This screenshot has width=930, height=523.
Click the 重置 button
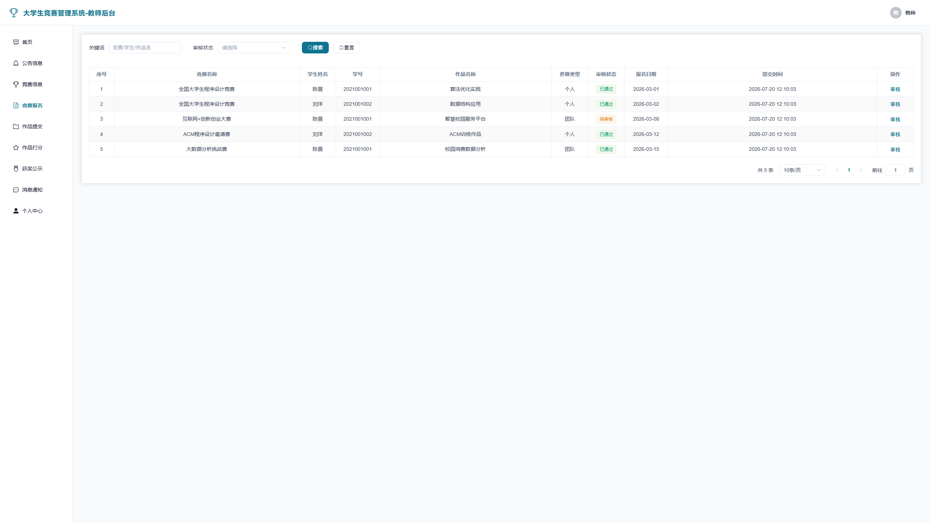[x=346, y=48]
